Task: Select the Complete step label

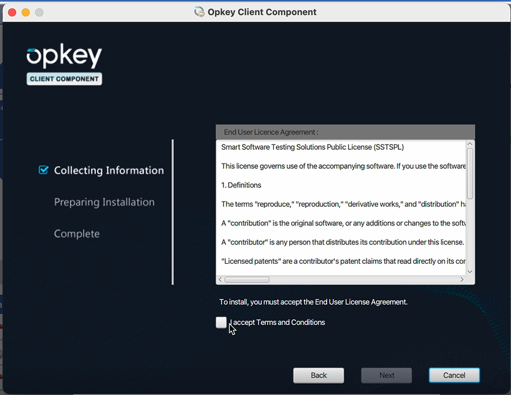Action: [77, 234]
